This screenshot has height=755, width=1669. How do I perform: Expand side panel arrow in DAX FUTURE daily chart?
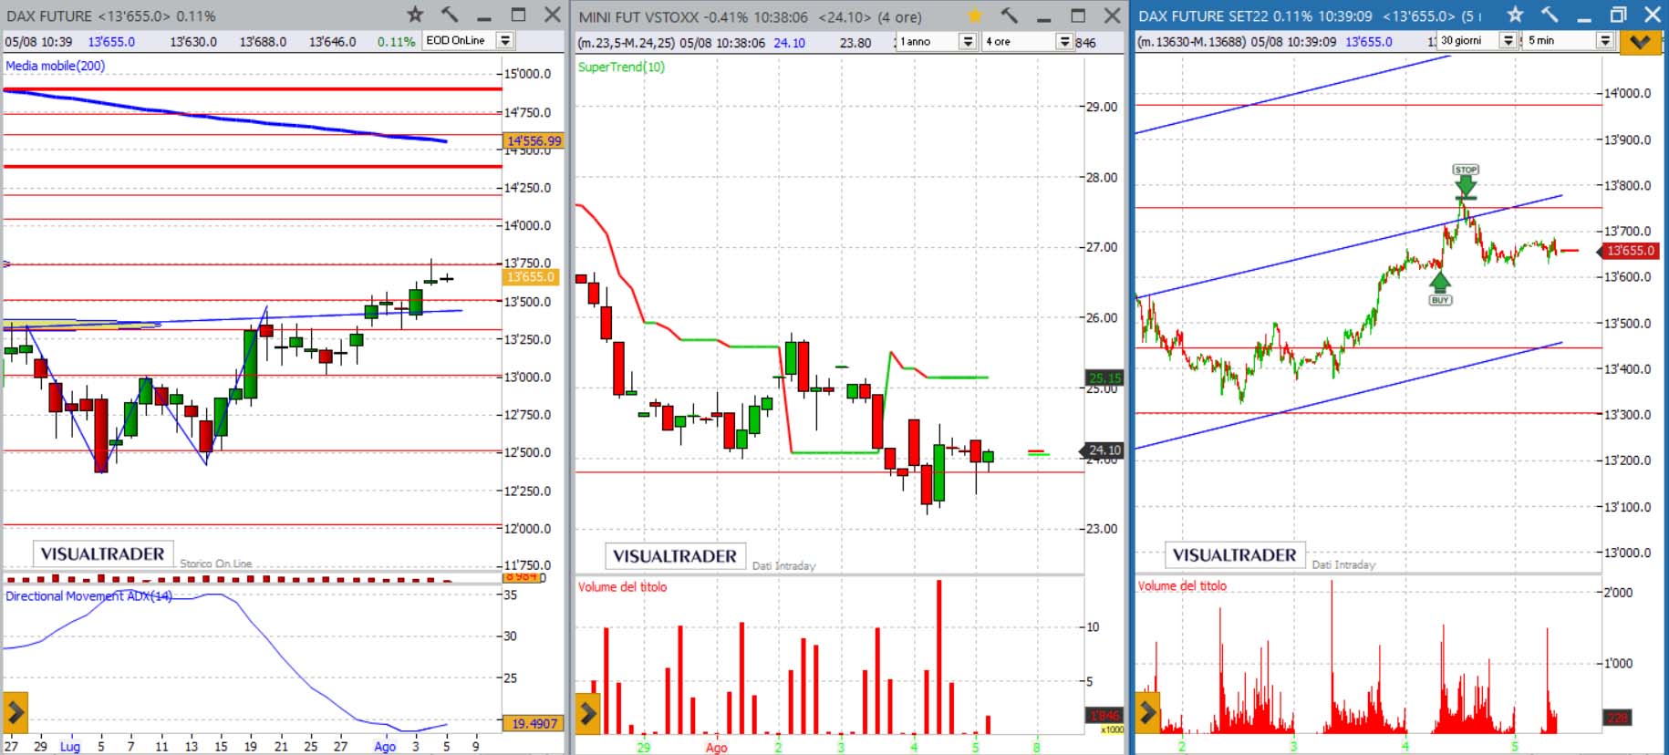[16, 712]
